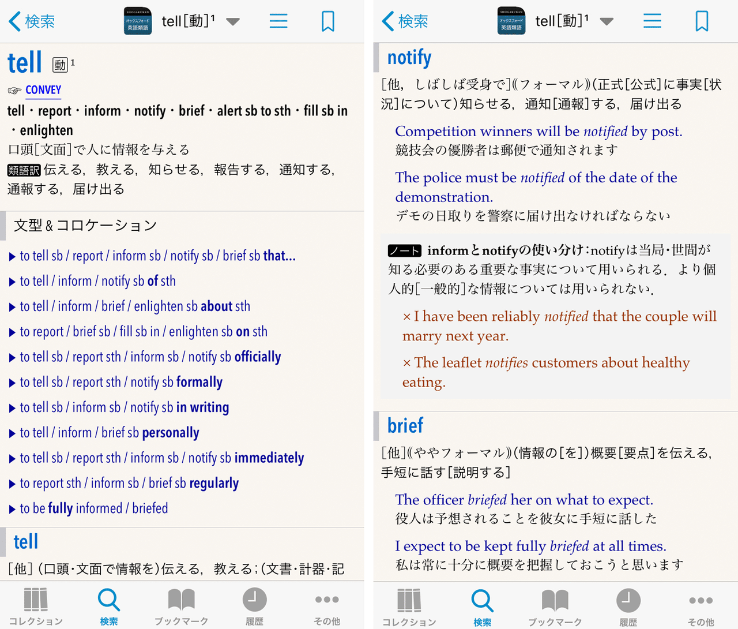Tap sentence 'I expect to be kept fully briefed'
The width and height of the screenshot is (738, 629).
(530, 546)
